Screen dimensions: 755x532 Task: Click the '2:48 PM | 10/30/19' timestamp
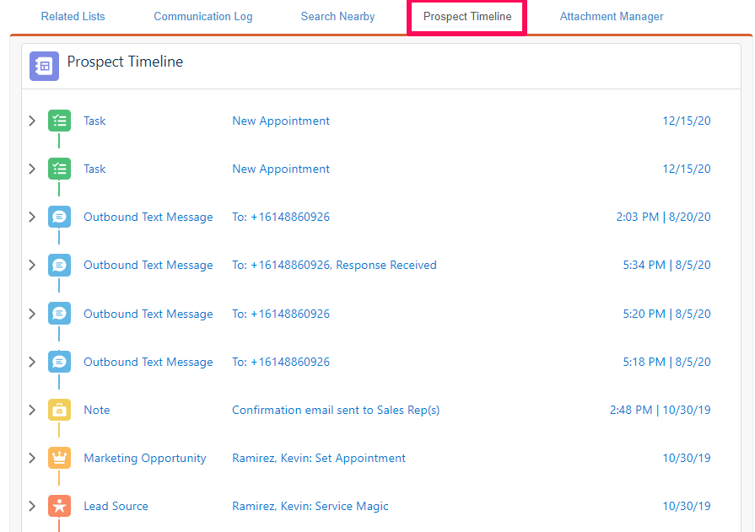click(661, 411)
